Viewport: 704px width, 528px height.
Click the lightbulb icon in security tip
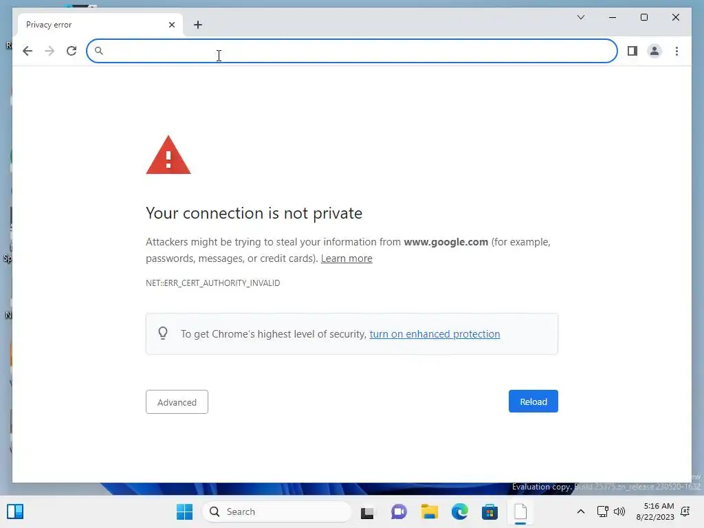(163, 333)
